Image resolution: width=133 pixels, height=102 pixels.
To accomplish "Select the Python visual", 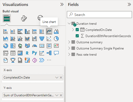I will [x=35, y=53].
